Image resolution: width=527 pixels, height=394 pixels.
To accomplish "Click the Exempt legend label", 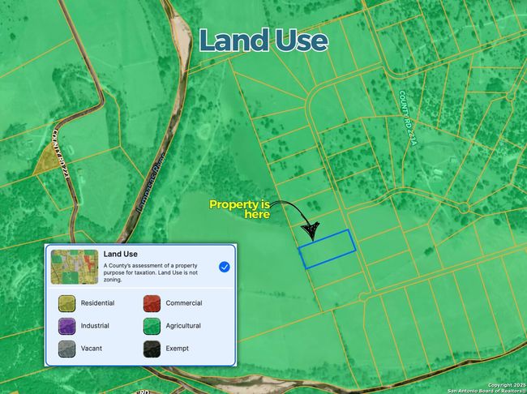I will [178, 349].
